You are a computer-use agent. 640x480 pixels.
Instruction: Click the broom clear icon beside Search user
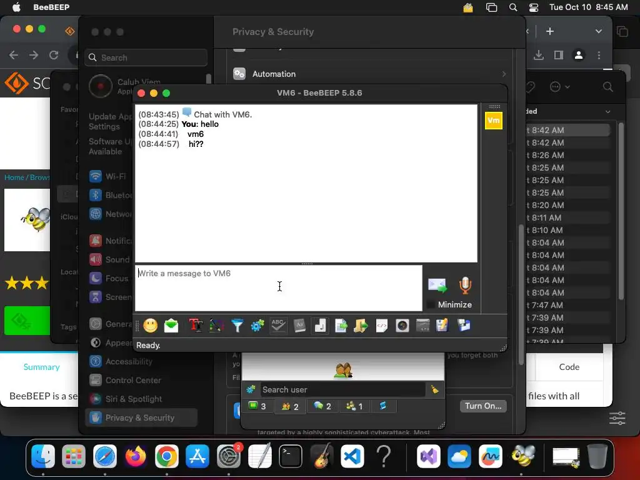click(435, 390)
